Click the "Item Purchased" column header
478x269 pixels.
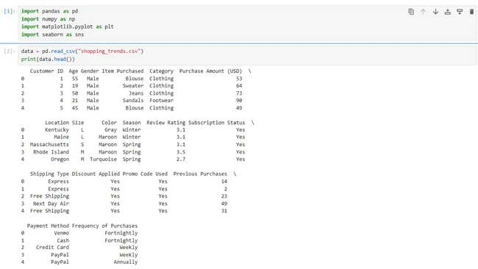pos(123,71)
